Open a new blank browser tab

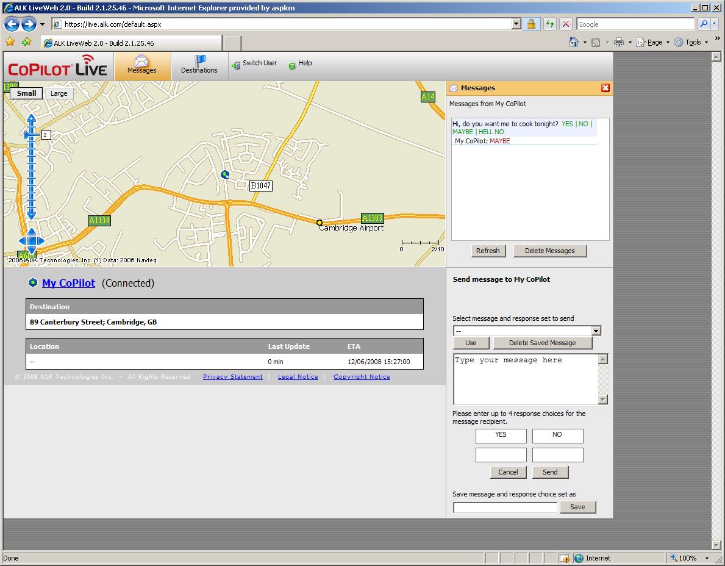tap(232, 43)
